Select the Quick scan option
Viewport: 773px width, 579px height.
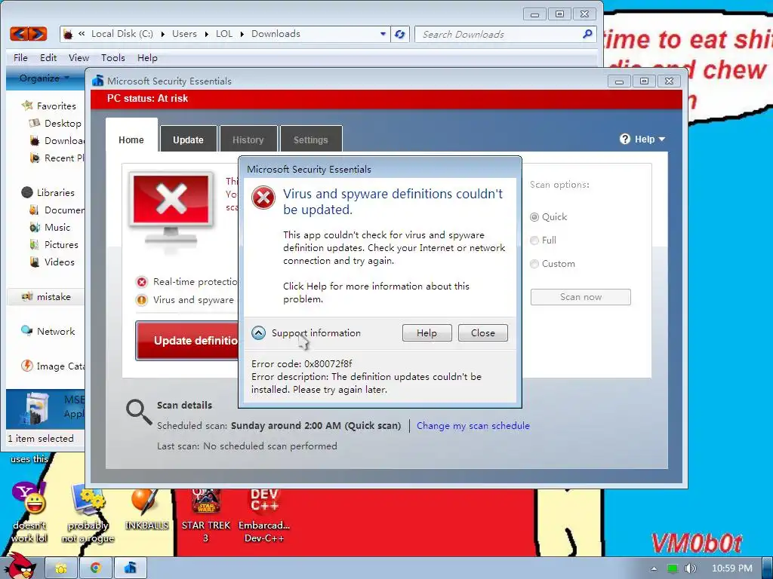point(534,217)
